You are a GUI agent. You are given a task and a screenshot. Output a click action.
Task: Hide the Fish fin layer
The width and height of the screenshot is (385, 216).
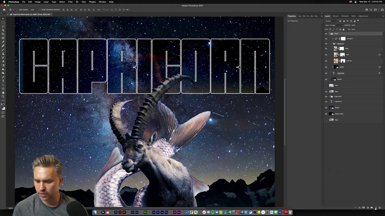326,61
